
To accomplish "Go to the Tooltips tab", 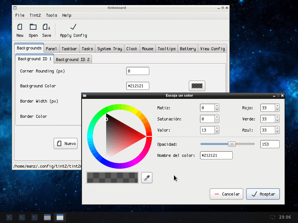I will (x=167, y=49).
